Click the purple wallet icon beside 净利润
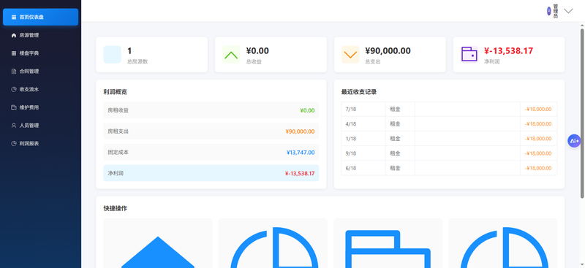This screenshot has width=585, height=268. point(469,55)
